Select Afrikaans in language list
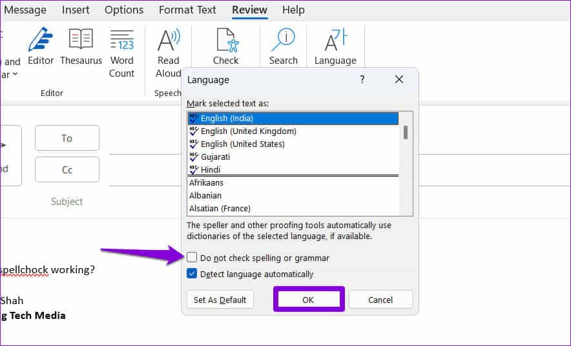The height and width of the screenshot is (346, 571). point(293,182)
